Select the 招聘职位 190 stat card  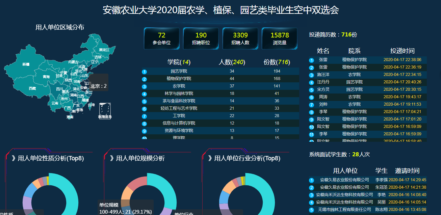click(x=201, y=38)
